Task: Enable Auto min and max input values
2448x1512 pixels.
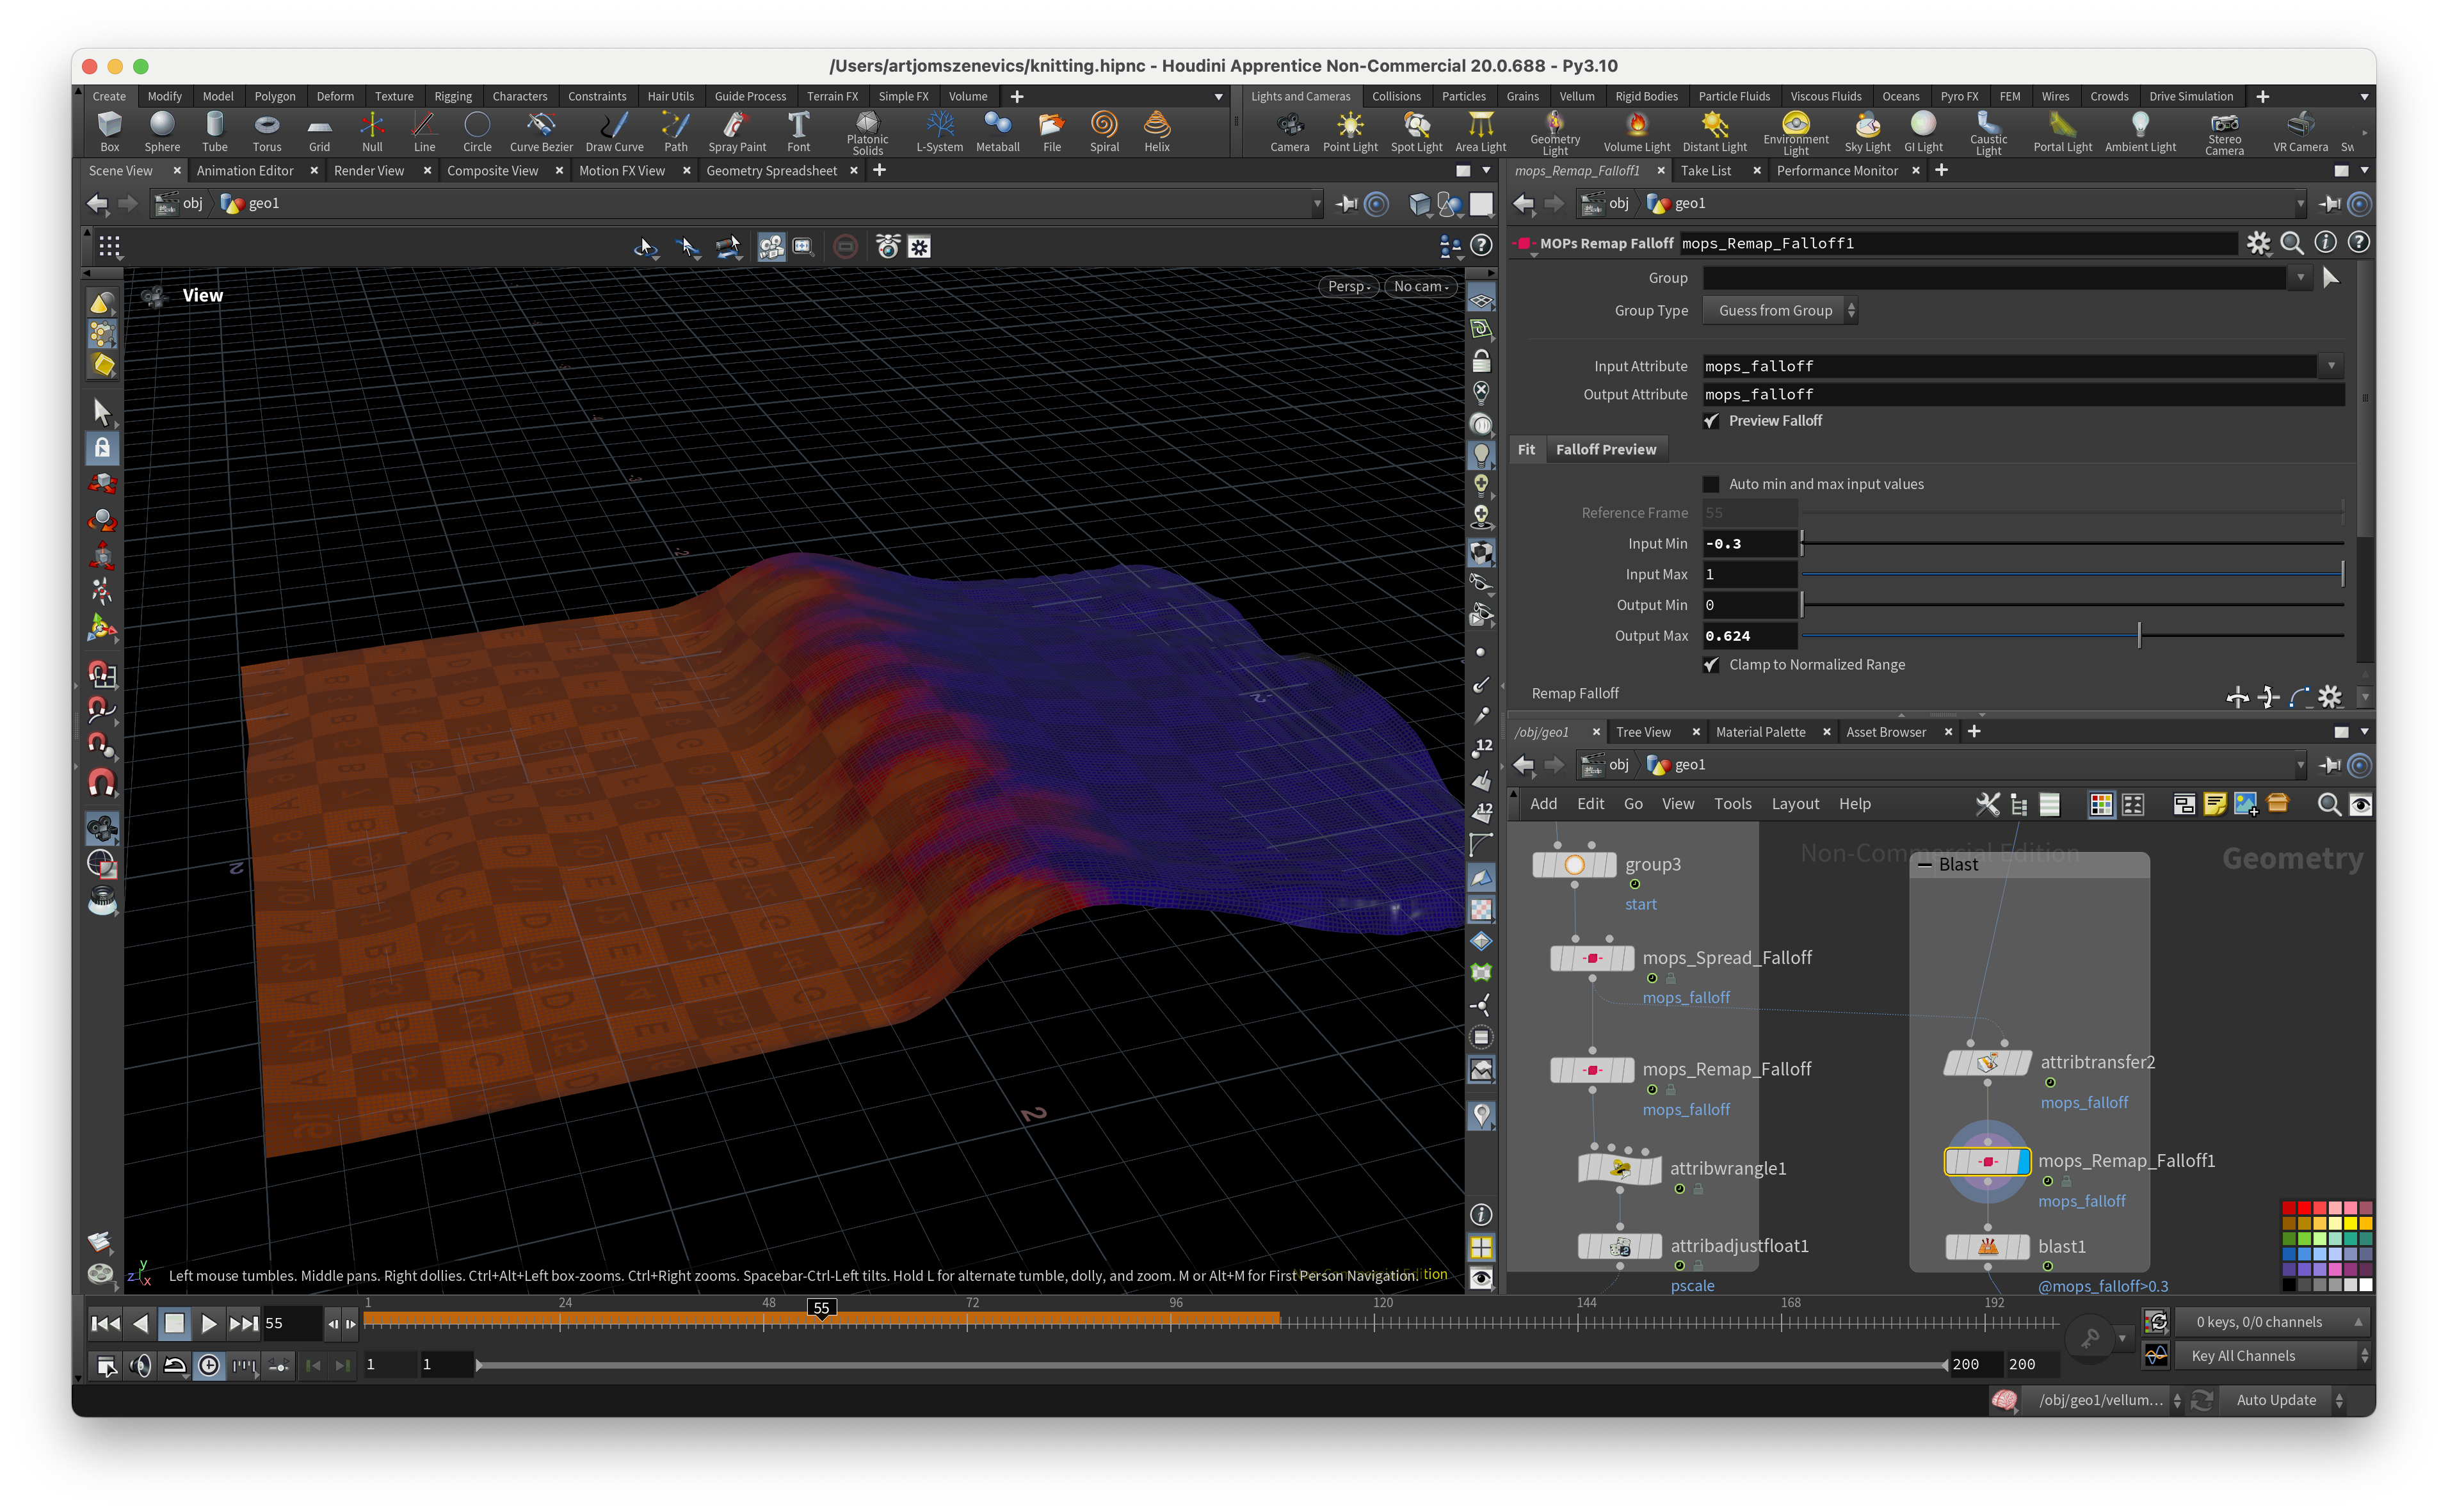Action: tap(1711, 484)
